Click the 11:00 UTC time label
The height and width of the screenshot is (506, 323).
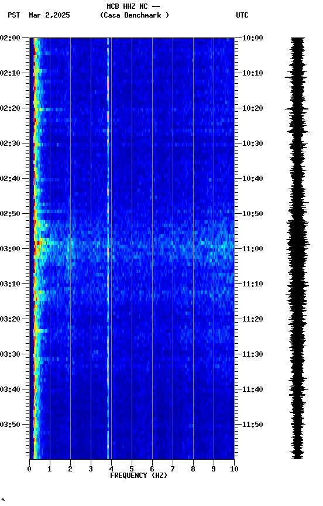[x=253, y=249]
